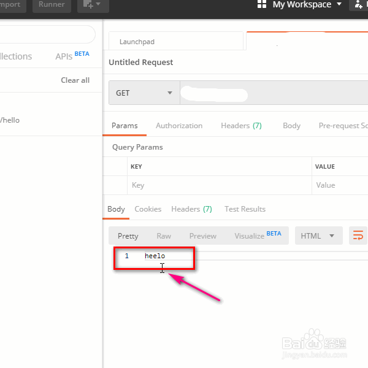Open the request Headers (7) tab
Screen dimensions: 368x368
pos(241,126)
